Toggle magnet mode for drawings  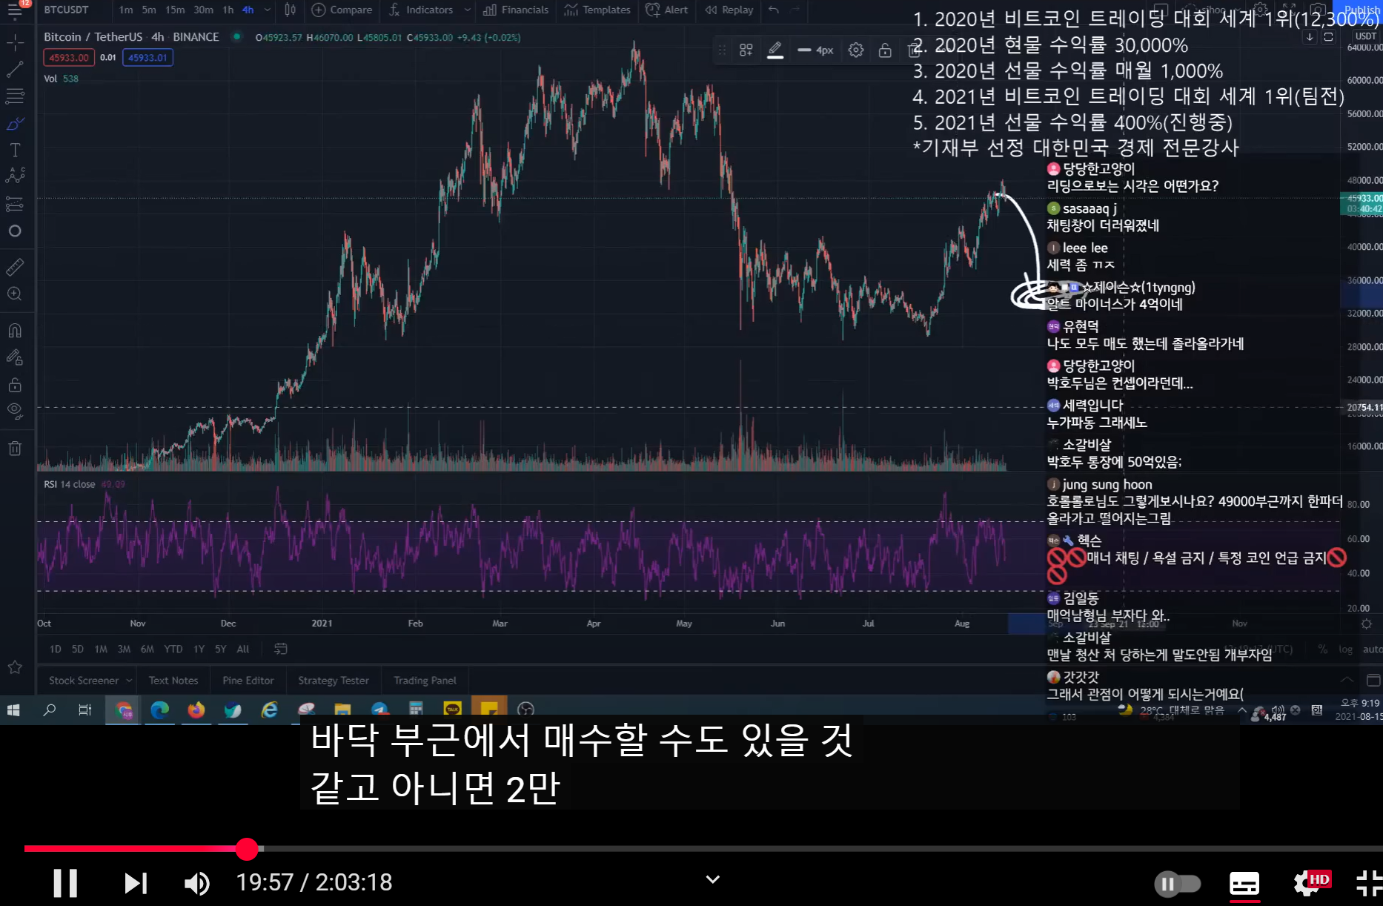click(x=15, y=331)
